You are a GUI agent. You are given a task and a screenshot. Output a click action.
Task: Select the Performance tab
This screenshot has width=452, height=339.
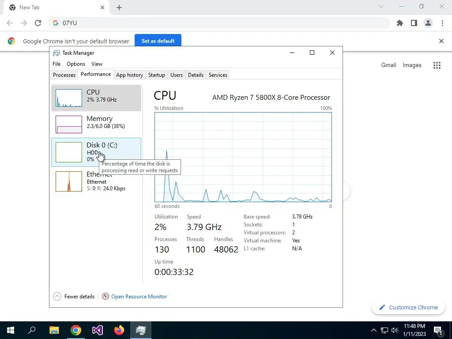click(x=96, y=74)
